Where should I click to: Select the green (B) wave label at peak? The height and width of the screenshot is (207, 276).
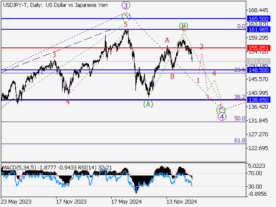click(183, 26)
